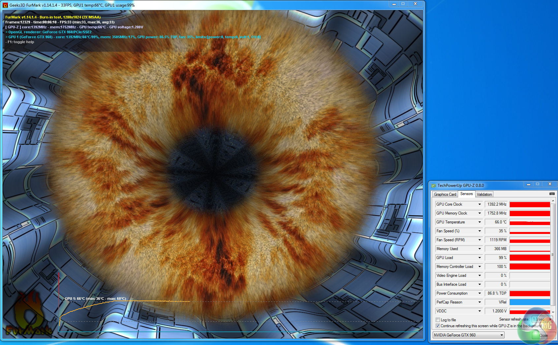Screen dimensions: 558x345
Task: Expand the Memory Controller Load dropdown
Action: pos(480,267)
